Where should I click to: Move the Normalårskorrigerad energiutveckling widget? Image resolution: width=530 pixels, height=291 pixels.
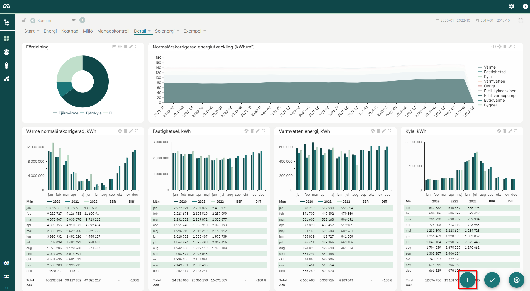point(499,47)
